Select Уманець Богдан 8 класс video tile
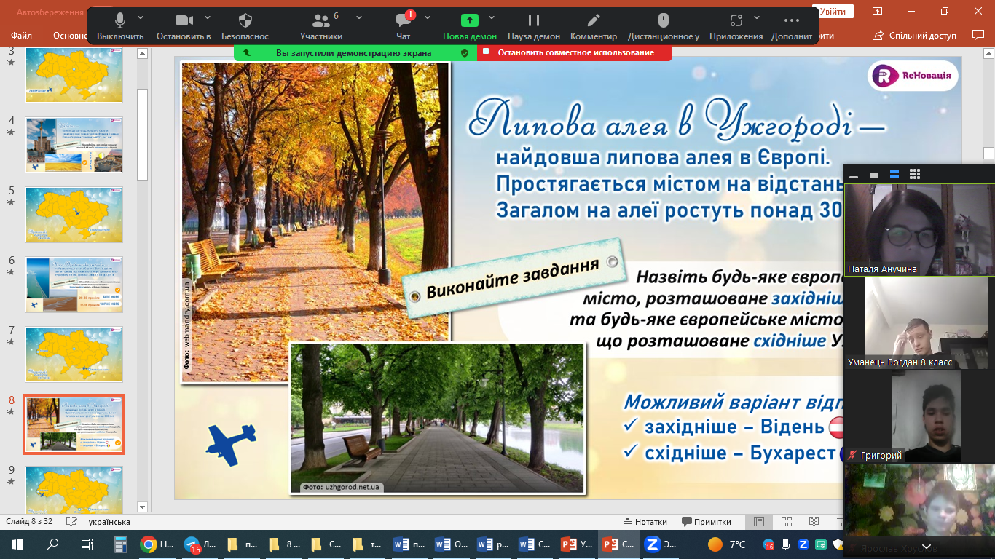995x559 pixels. (919, 323)
